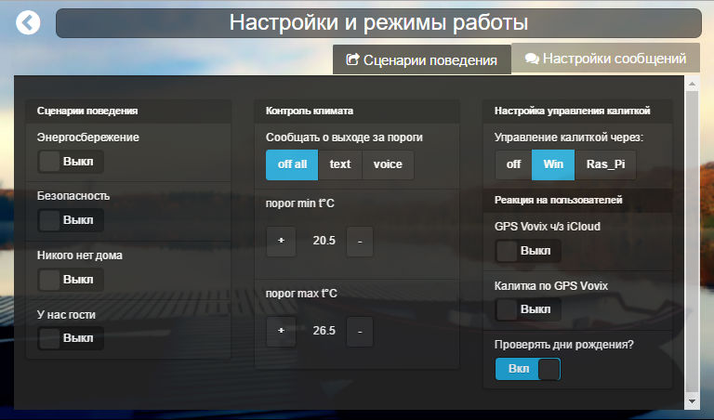Click the 20.5 minimum temperature value

pyautogui.click(x=324, y=241)
